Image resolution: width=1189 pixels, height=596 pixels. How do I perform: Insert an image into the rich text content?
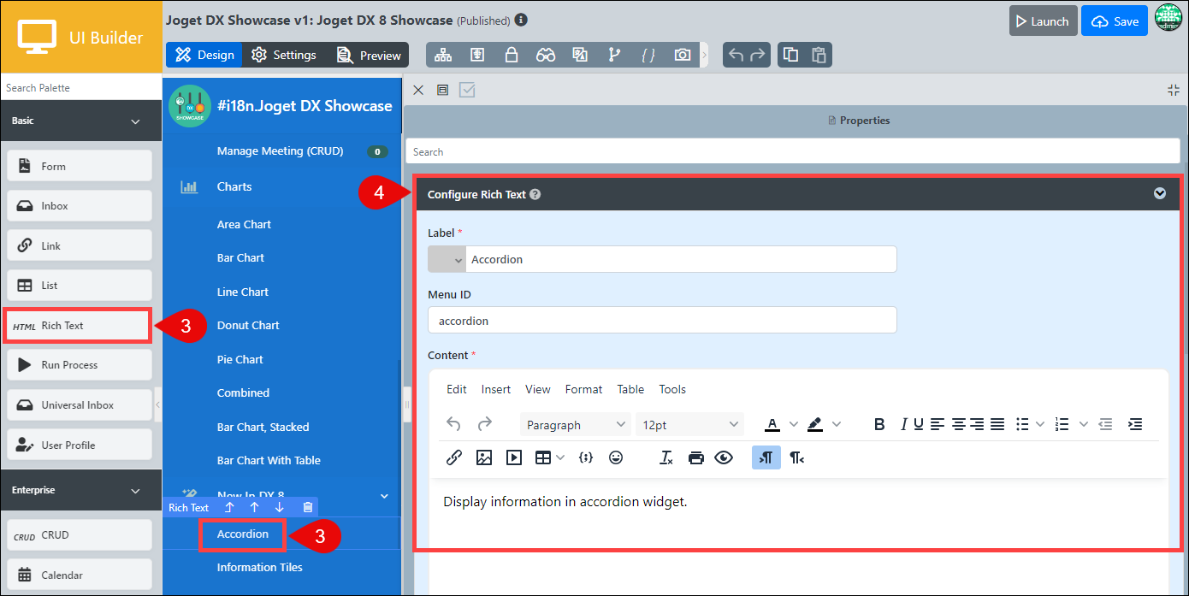point(484,457)
